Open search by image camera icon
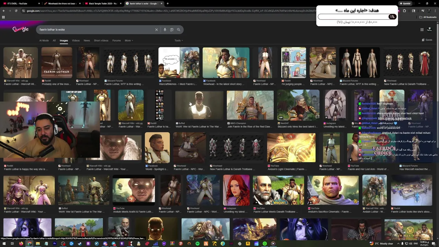The height and width of the screenshot is (247, 439). pos(172,30)
